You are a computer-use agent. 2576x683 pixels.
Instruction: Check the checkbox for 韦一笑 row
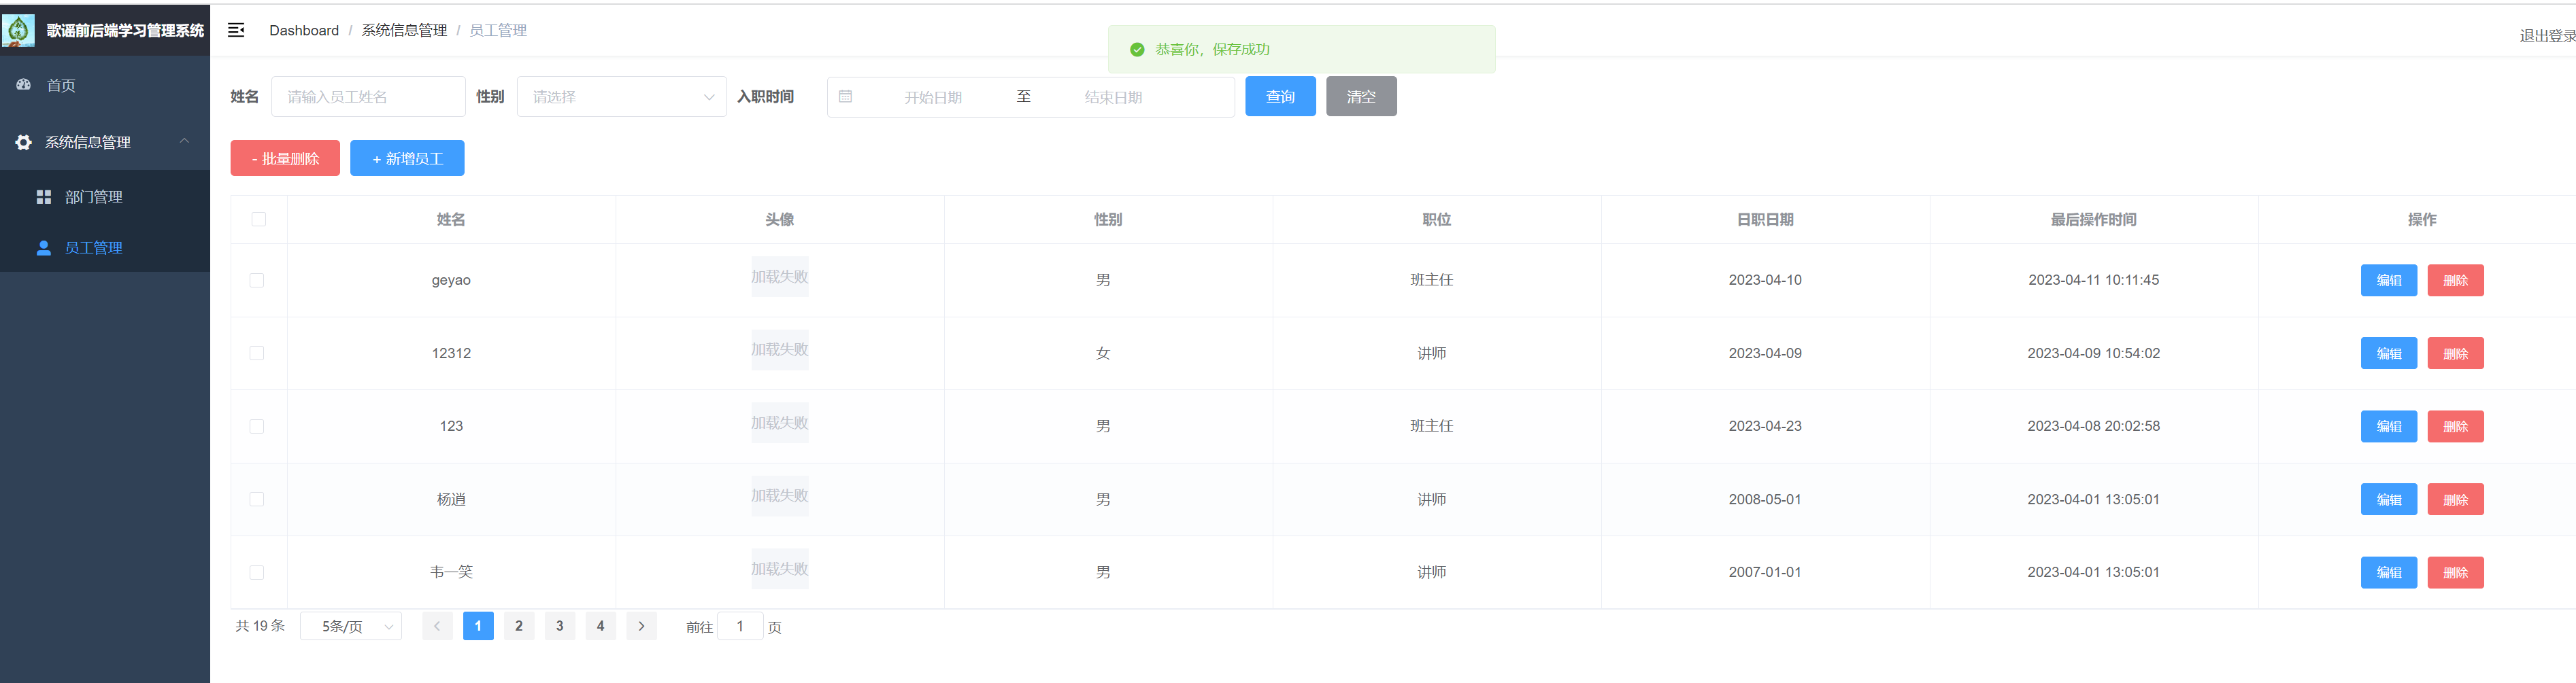coord(257,572)
